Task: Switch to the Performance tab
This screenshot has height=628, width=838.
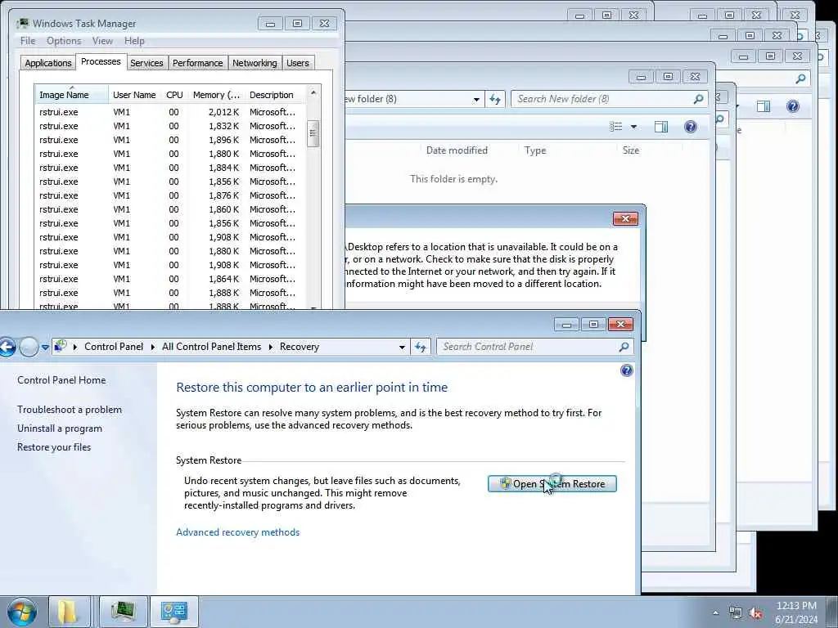Action: click(197, 63)
